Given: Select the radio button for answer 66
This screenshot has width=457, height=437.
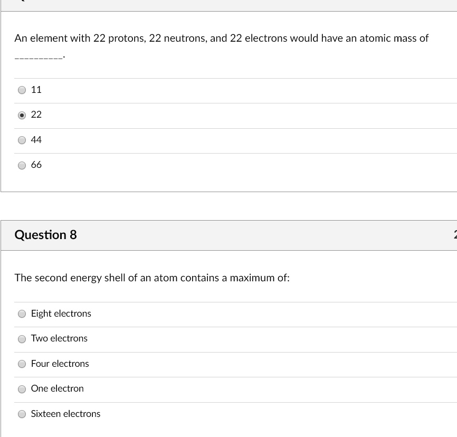Looking at the screenshot, I should [x=22, y=165].
